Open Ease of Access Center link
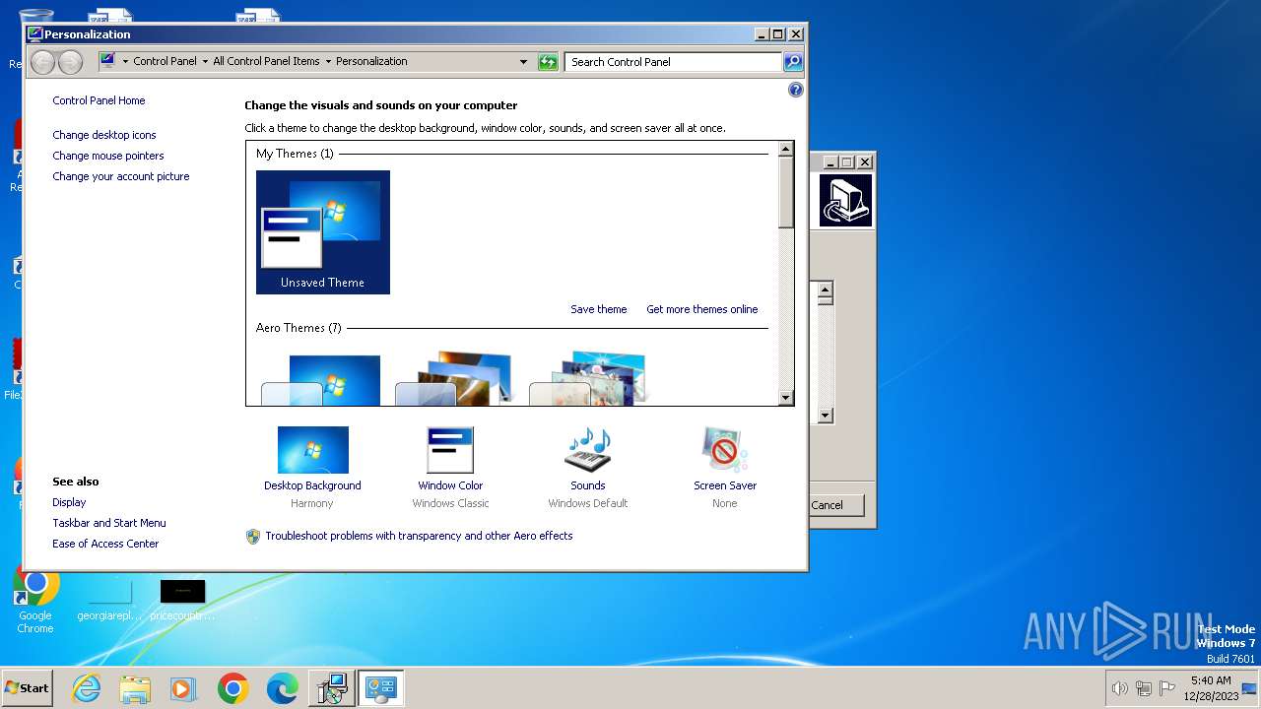This screenshot has height=709, width=1261. pyautogui.click(x=105, y=544)
